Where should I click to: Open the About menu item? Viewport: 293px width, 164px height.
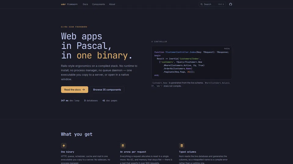(112, 4)
